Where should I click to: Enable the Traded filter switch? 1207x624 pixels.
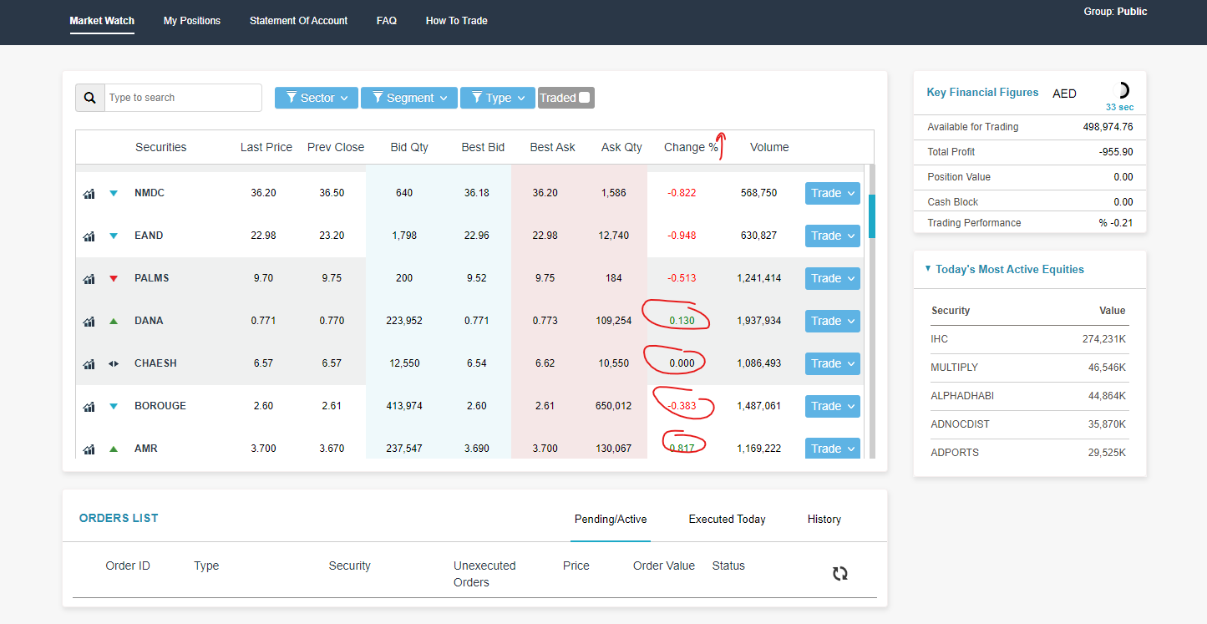(585, 98)
